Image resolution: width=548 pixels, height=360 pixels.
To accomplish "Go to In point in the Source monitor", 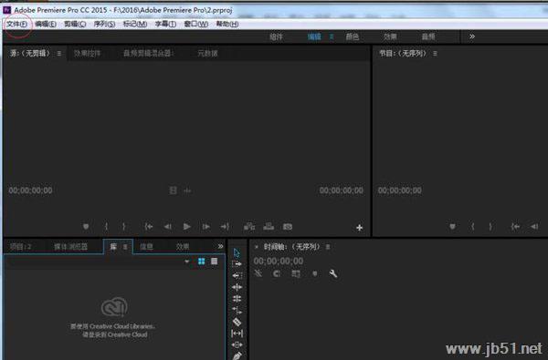I will tap(149, 227).
